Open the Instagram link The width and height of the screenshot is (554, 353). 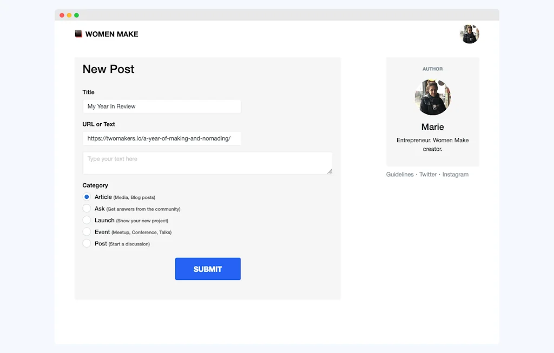456,175
